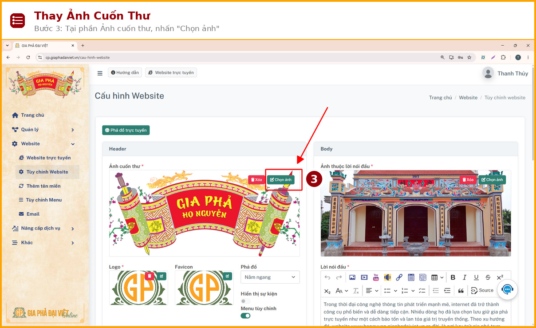Open Website trực tuyến sidebar item
The width and height of the screenshot is (536, 328).
[x=44, y=158]
